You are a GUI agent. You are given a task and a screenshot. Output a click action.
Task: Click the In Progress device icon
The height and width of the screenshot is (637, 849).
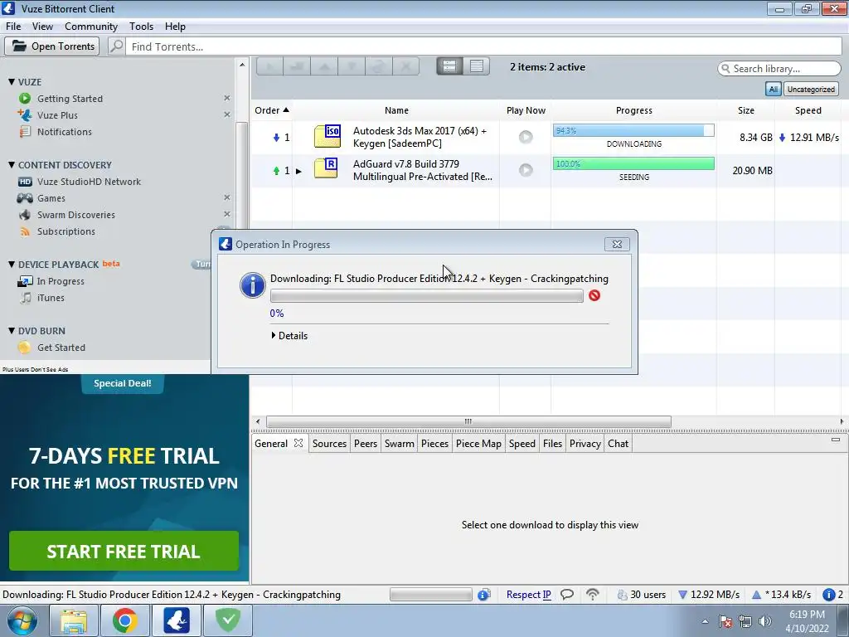(x=25, y=281)
